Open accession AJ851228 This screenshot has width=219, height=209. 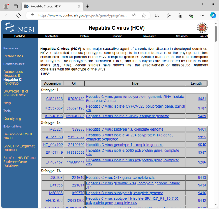click(54, 99)
